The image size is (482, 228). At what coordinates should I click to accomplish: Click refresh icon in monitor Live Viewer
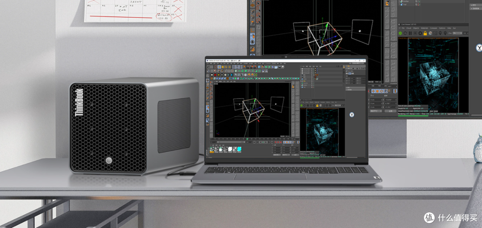pos(405,33)
